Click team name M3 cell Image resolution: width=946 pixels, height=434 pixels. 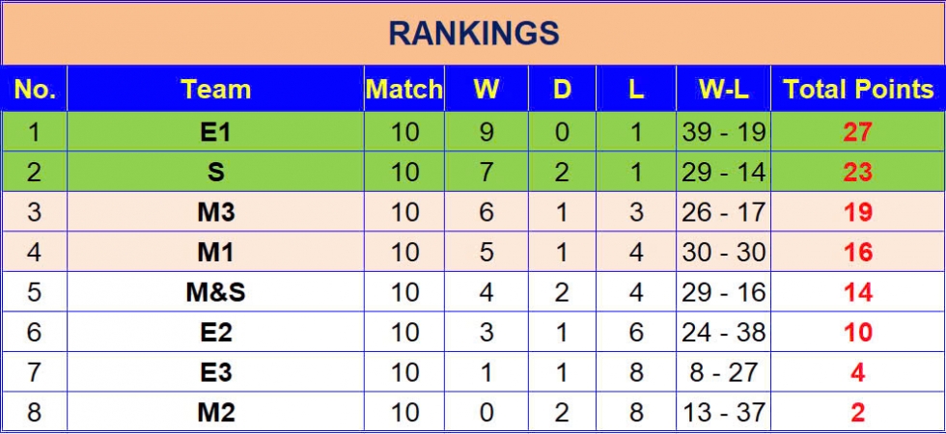click(215, 212)
